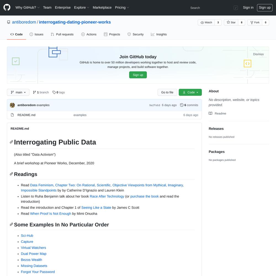Open the Sci-Hub example link

click(27, 236)
